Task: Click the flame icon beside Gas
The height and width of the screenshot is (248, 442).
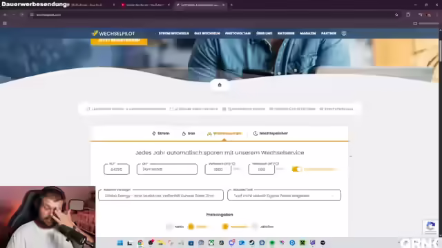Action: click(184, 134)
